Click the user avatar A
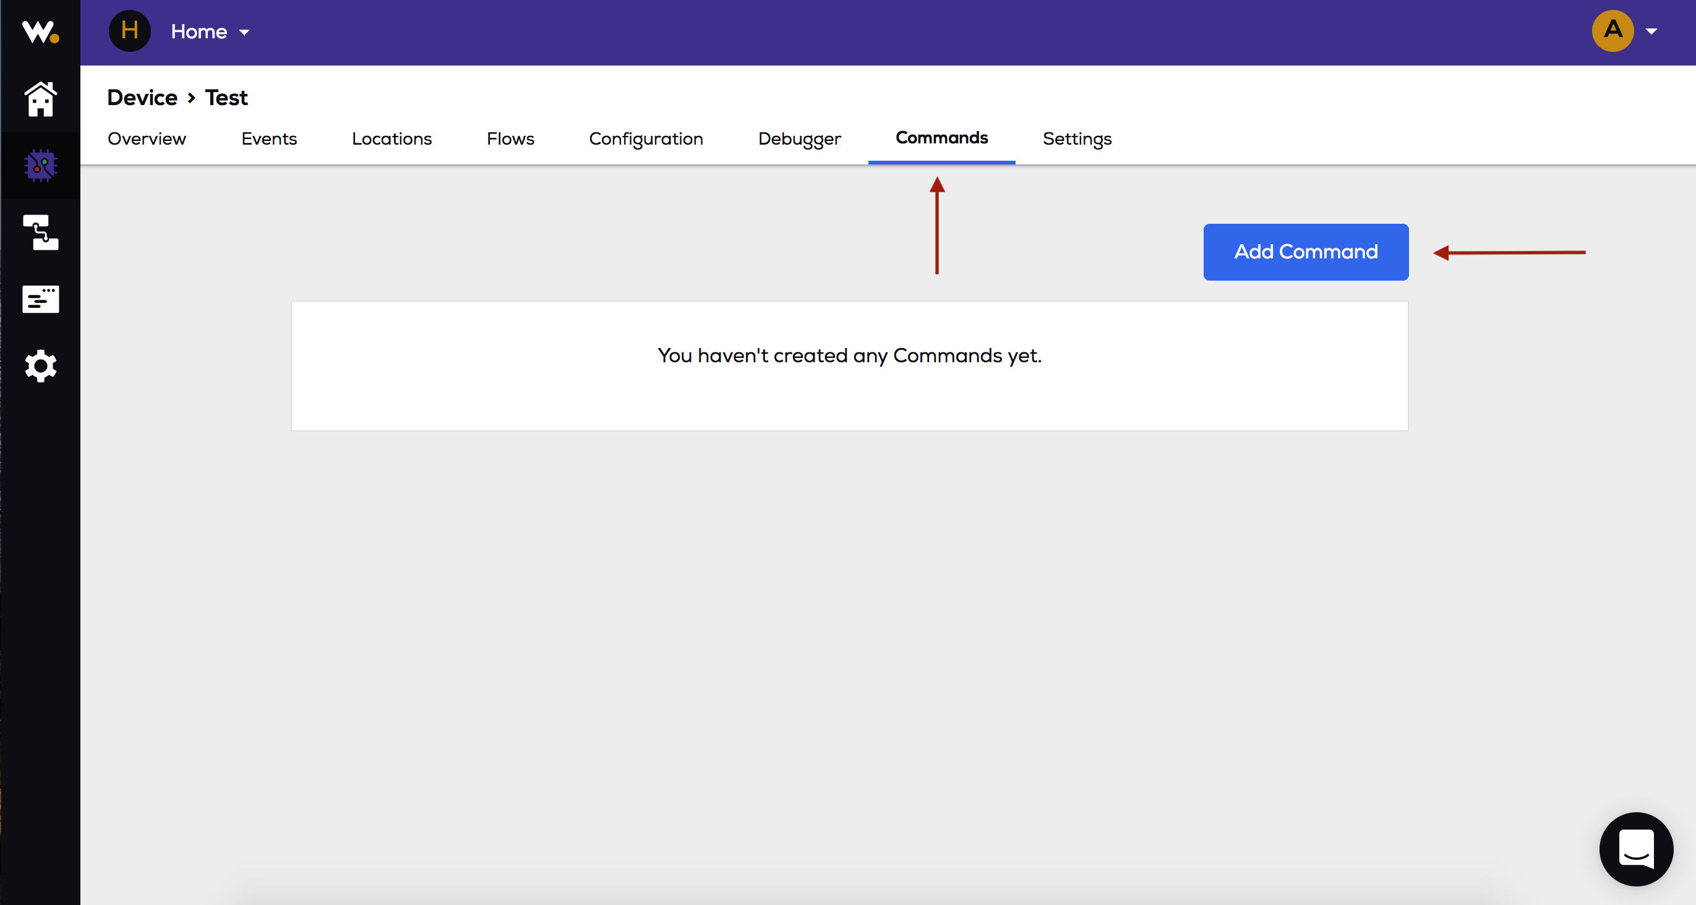Screen dimensions: 1696x905 pyautogui.click(x=1612, y=30)
